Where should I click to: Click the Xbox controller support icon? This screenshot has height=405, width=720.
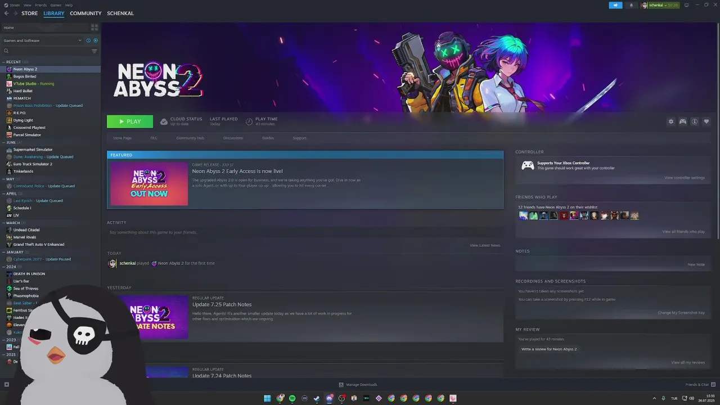(528, 165)
